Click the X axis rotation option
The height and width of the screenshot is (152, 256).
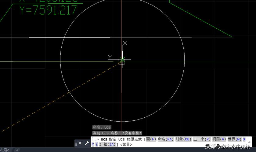[244, 139]
